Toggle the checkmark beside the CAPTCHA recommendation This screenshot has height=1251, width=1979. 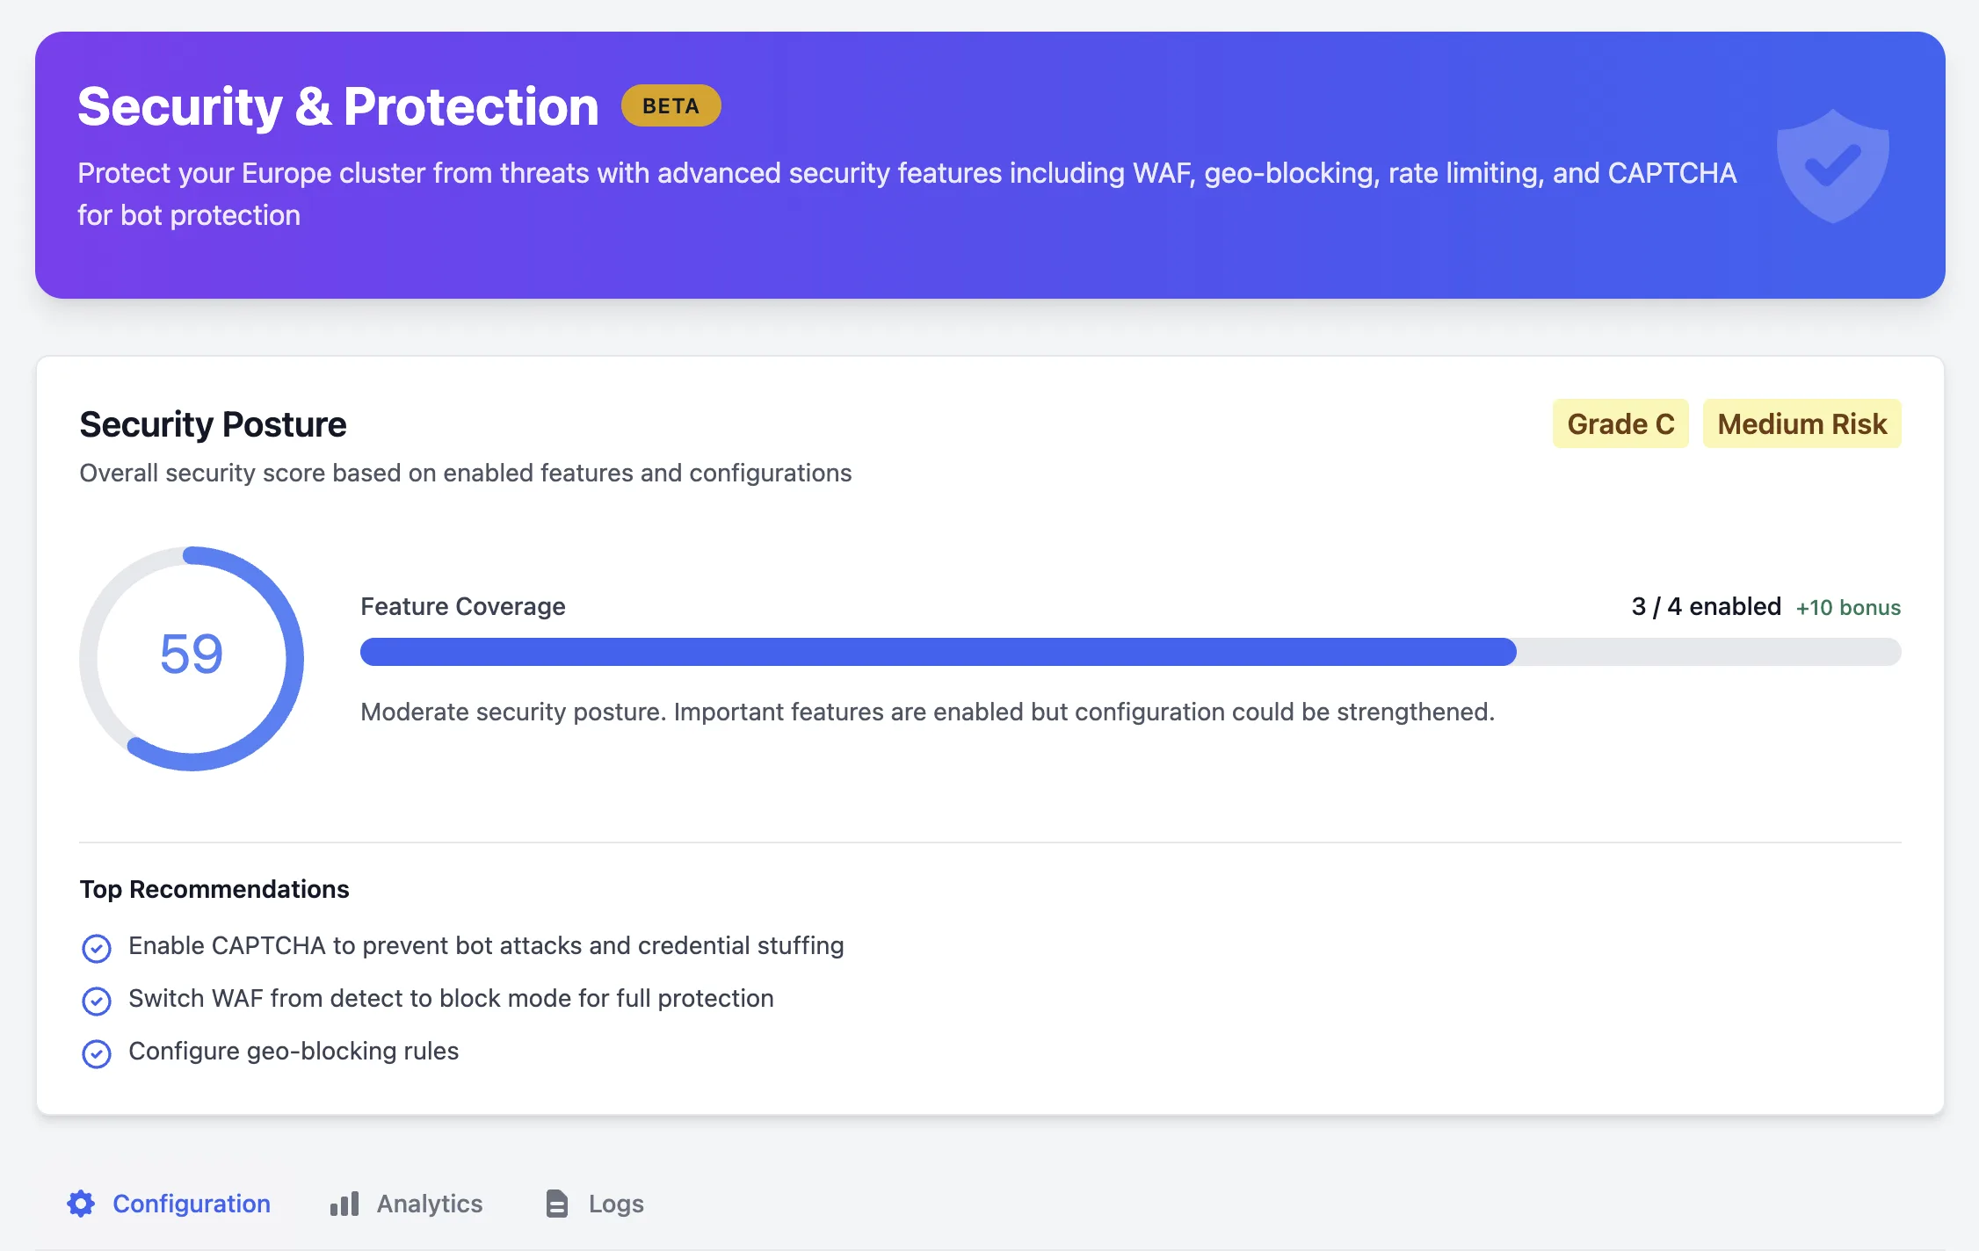coord(97,949)
